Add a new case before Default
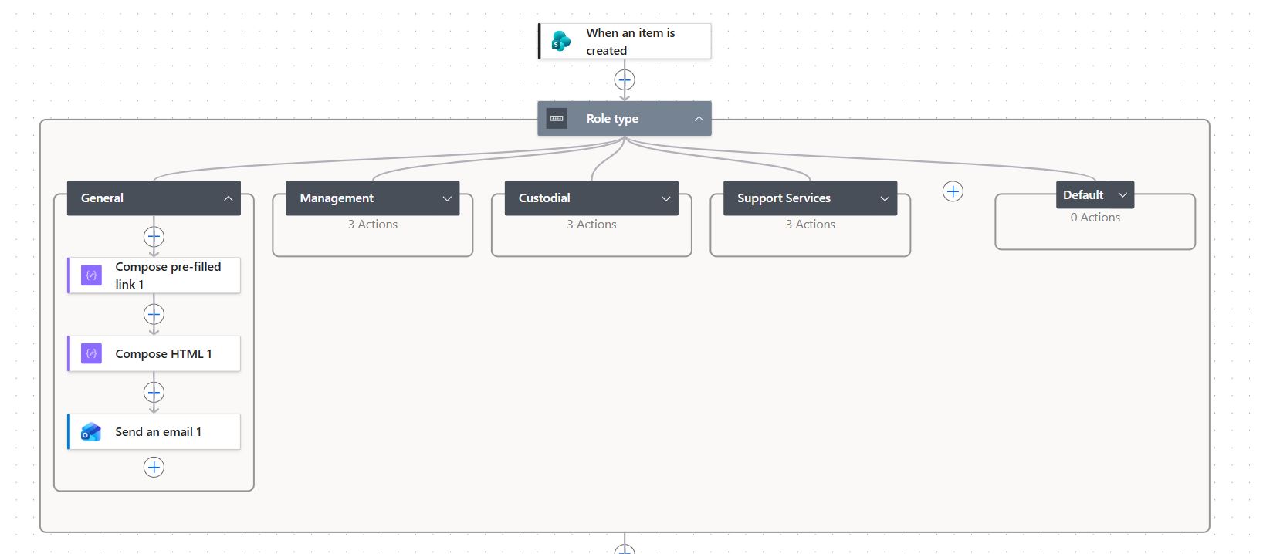Viewport: 1263px width, 554px height. [953, 191]
